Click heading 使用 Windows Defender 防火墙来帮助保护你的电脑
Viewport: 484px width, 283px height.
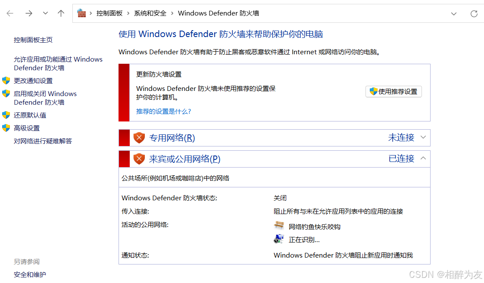[221, 34]
